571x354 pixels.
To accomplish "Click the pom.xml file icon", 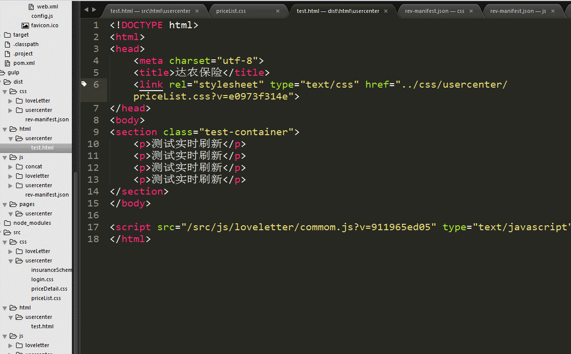I will 7,63.
